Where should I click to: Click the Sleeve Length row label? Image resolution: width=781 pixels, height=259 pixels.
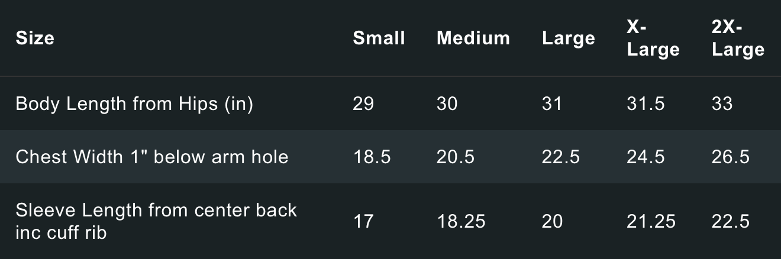click(x=156, y=221)
